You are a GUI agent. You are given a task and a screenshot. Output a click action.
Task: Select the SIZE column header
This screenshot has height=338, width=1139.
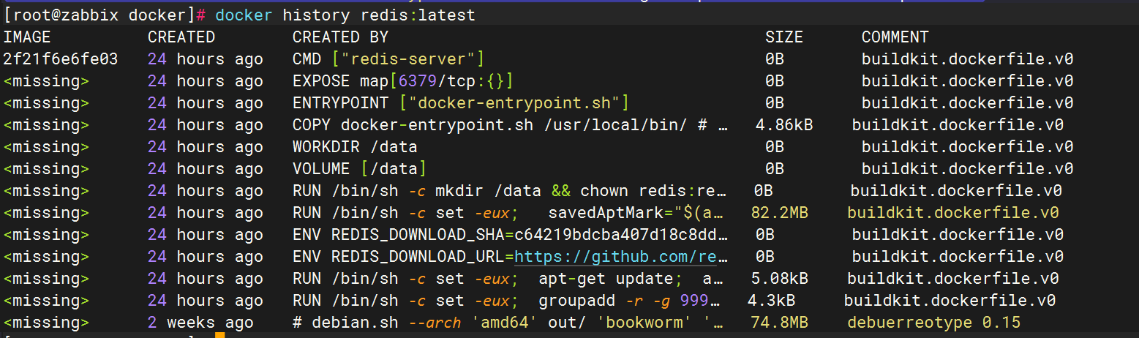coord(784,37)
